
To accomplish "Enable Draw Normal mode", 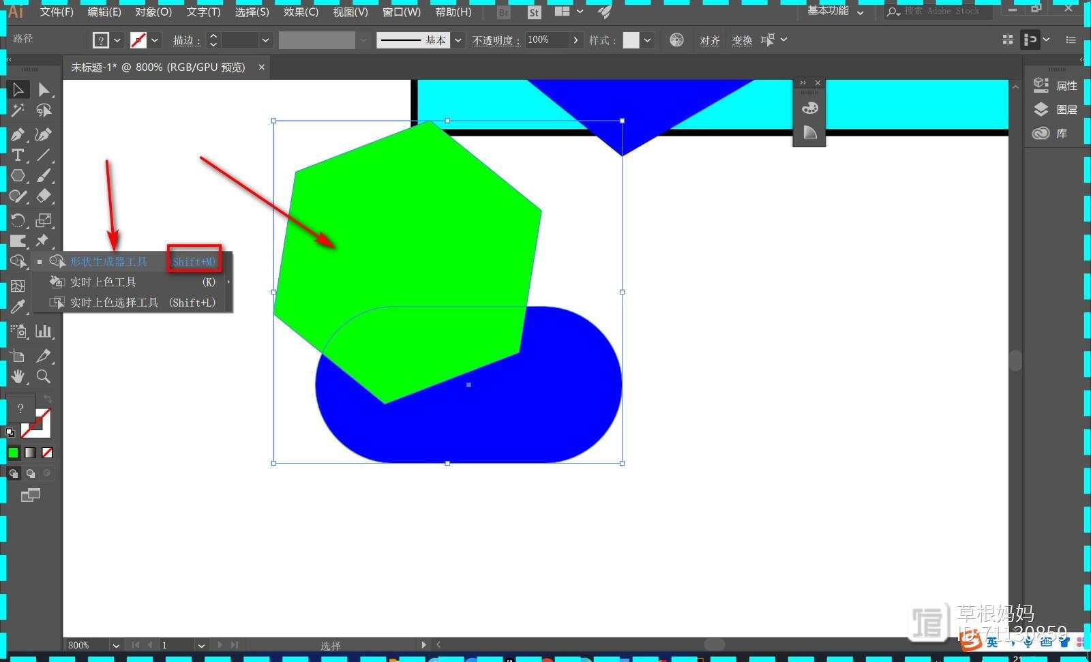I will tap(14, 473).
